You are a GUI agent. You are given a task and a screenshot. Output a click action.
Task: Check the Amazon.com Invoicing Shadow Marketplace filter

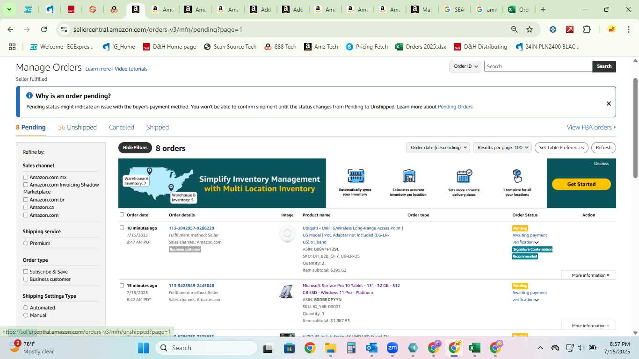26,185
